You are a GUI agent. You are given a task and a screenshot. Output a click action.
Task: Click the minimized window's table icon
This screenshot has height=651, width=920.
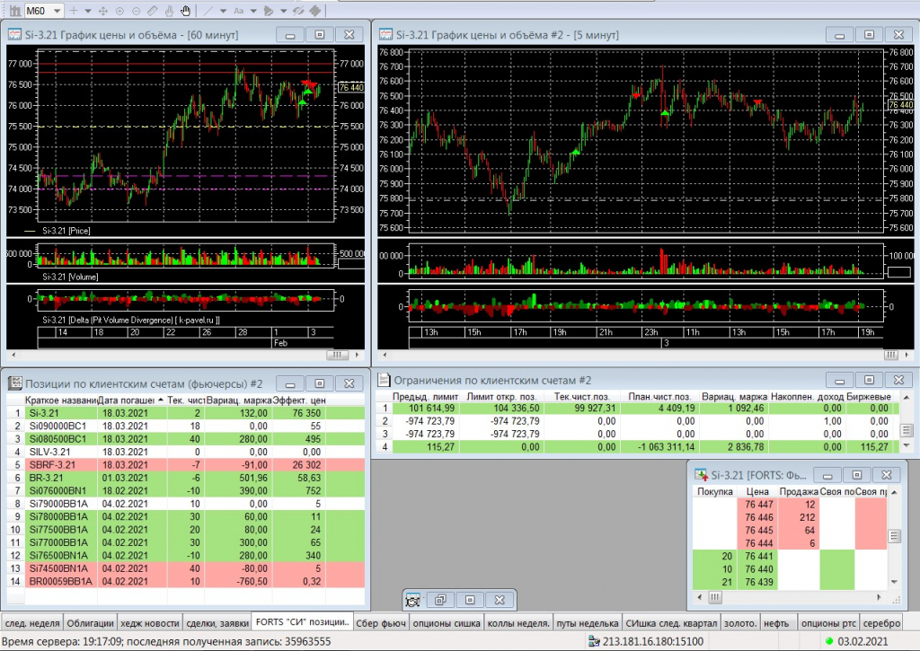[x=413, y=600]
